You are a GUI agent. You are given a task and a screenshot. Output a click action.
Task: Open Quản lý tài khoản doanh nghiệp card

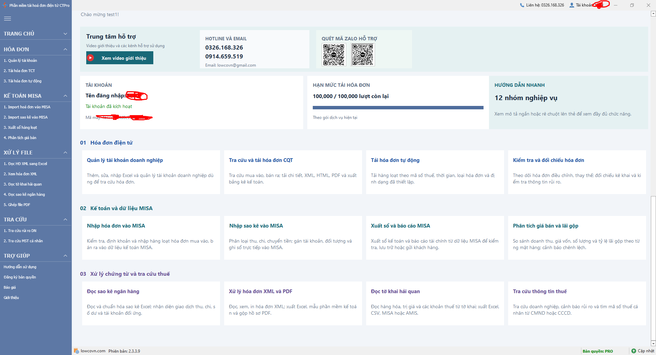click(x=151, y=172)
